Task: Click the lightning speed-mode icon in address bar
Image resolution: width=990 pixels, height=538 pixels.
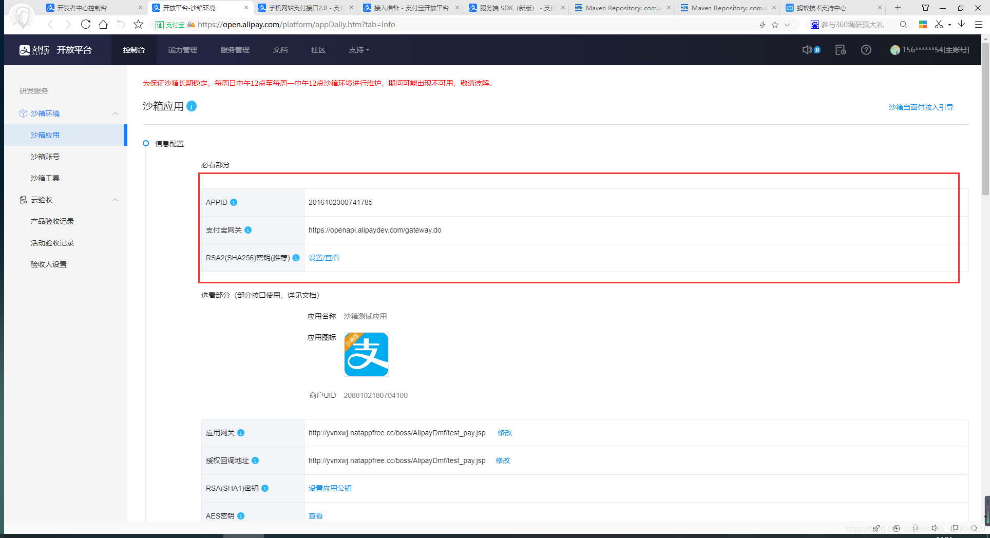Action: pos(763,25)
